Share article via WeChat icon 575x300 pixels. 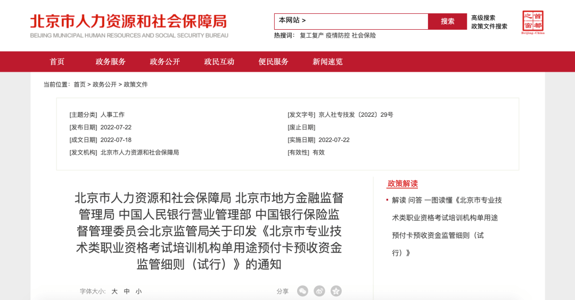[x=302, y=291]
